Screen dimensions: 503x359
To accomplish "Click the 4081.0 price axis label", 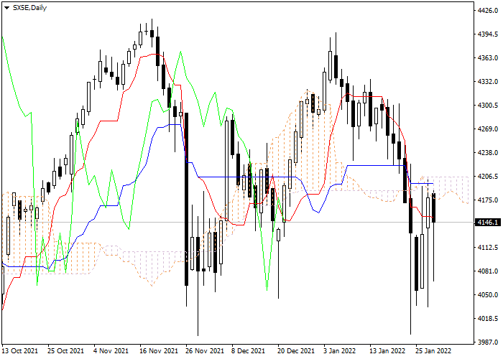I will [488, 271].
